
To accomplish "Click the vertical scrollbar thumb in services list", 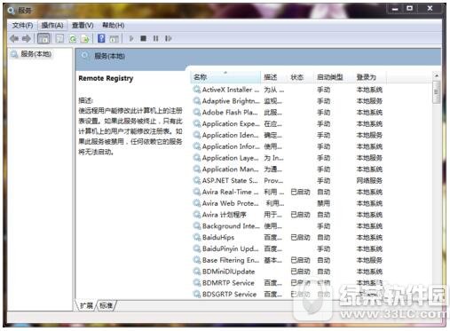I will [x=437, y=92].
